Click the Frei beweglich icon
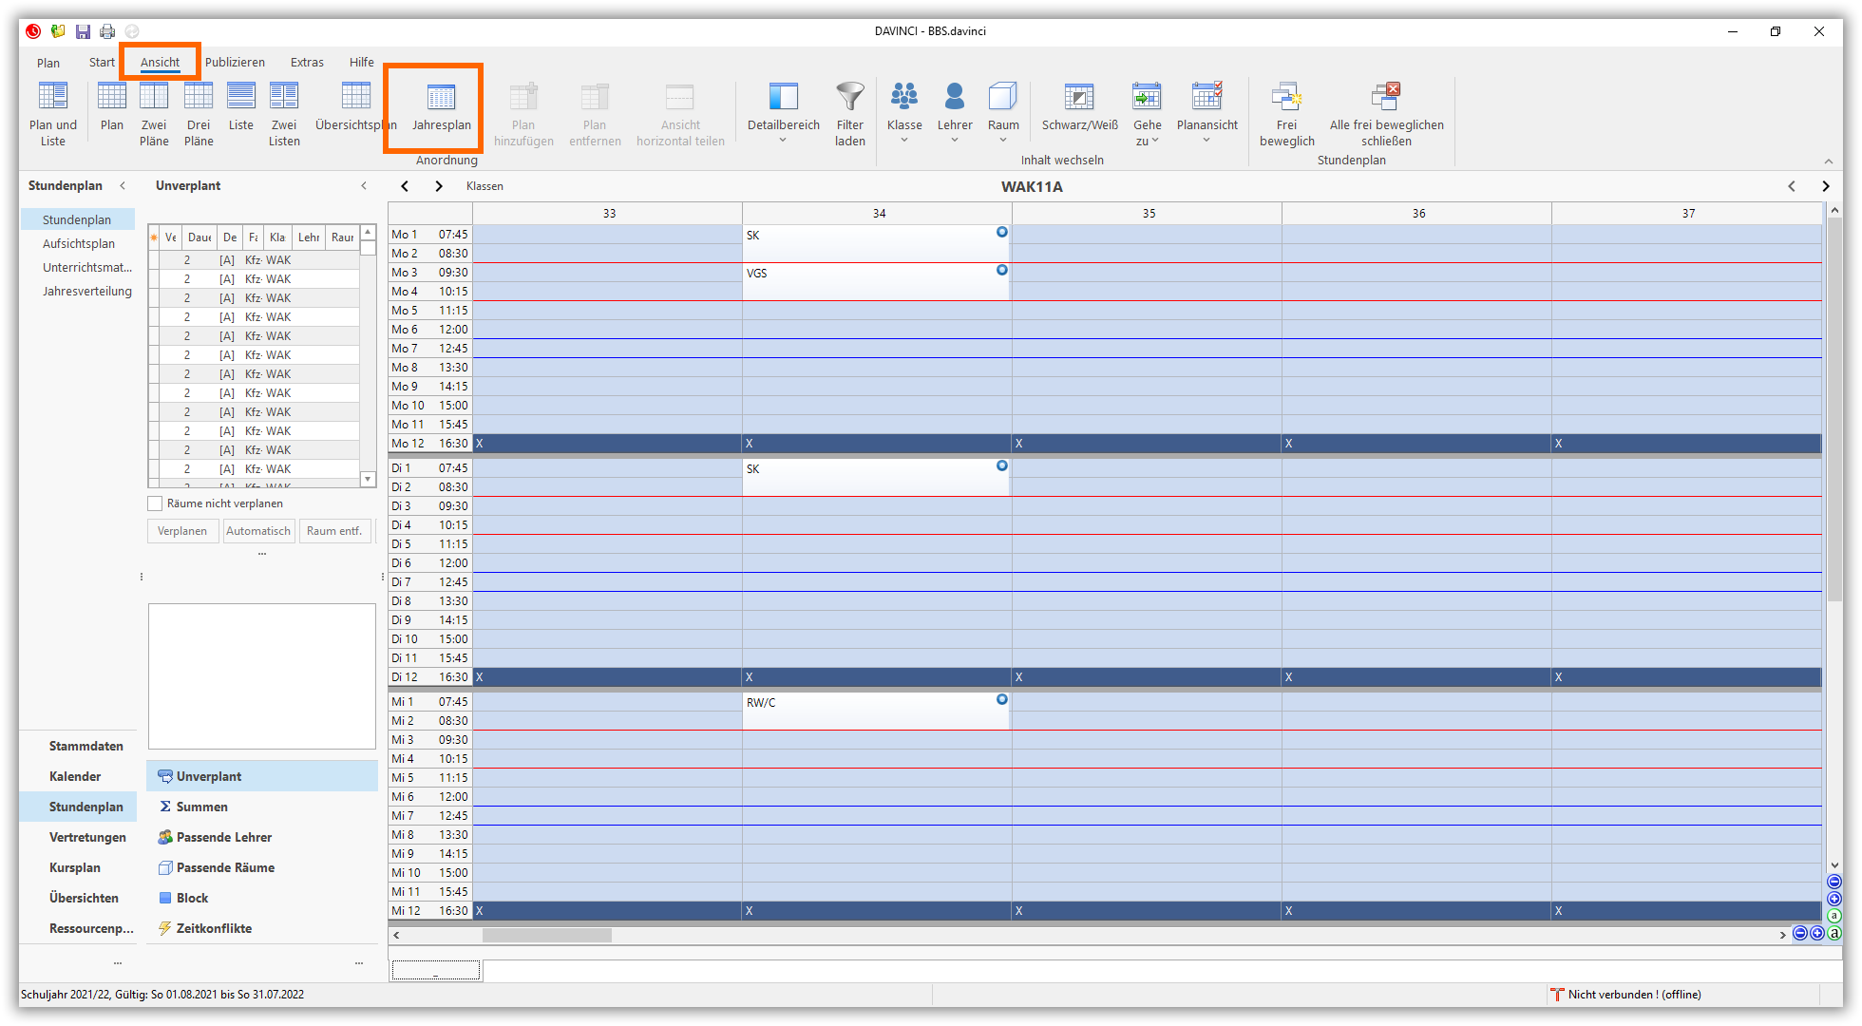1862x1026 pixels. (x=1286, y=98)
